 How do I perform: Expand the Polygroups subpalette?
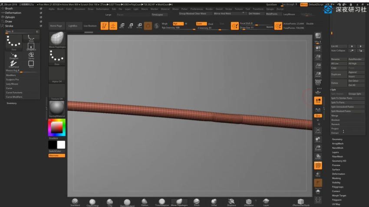click(337, 187)
